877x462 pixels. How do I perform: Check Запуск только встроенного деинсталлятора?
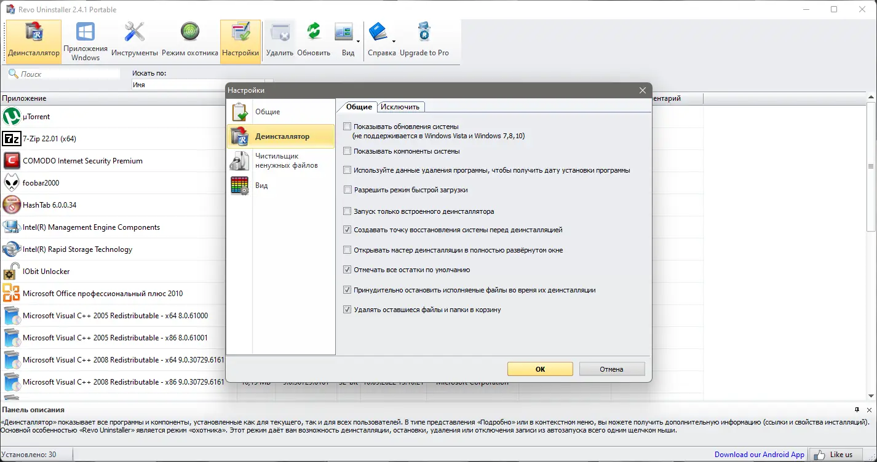pyautogui.click(x=347, y=211)
